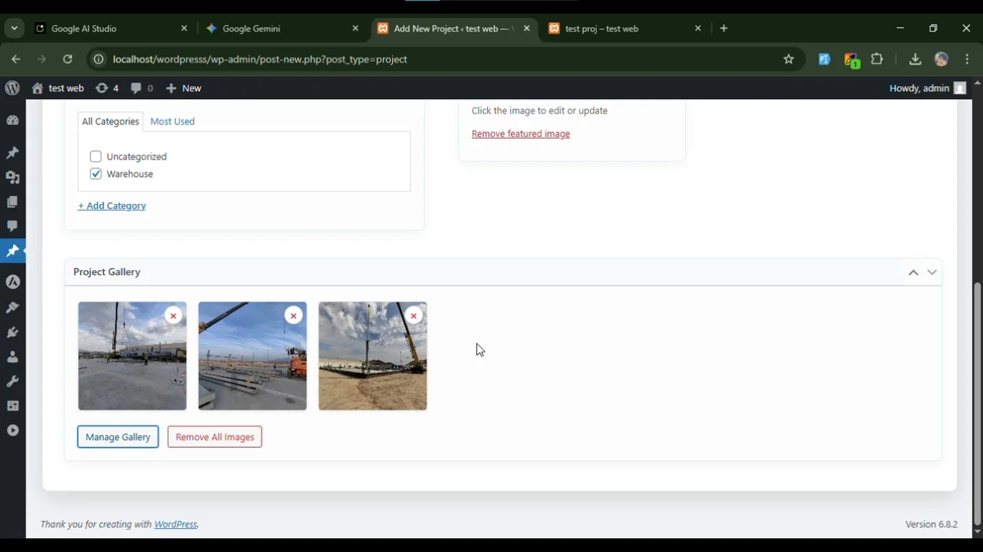Viewport: 983px width, 552px height.
Task: Open the Appearance paintbrush sidebar icon
Action: point(13,308)
